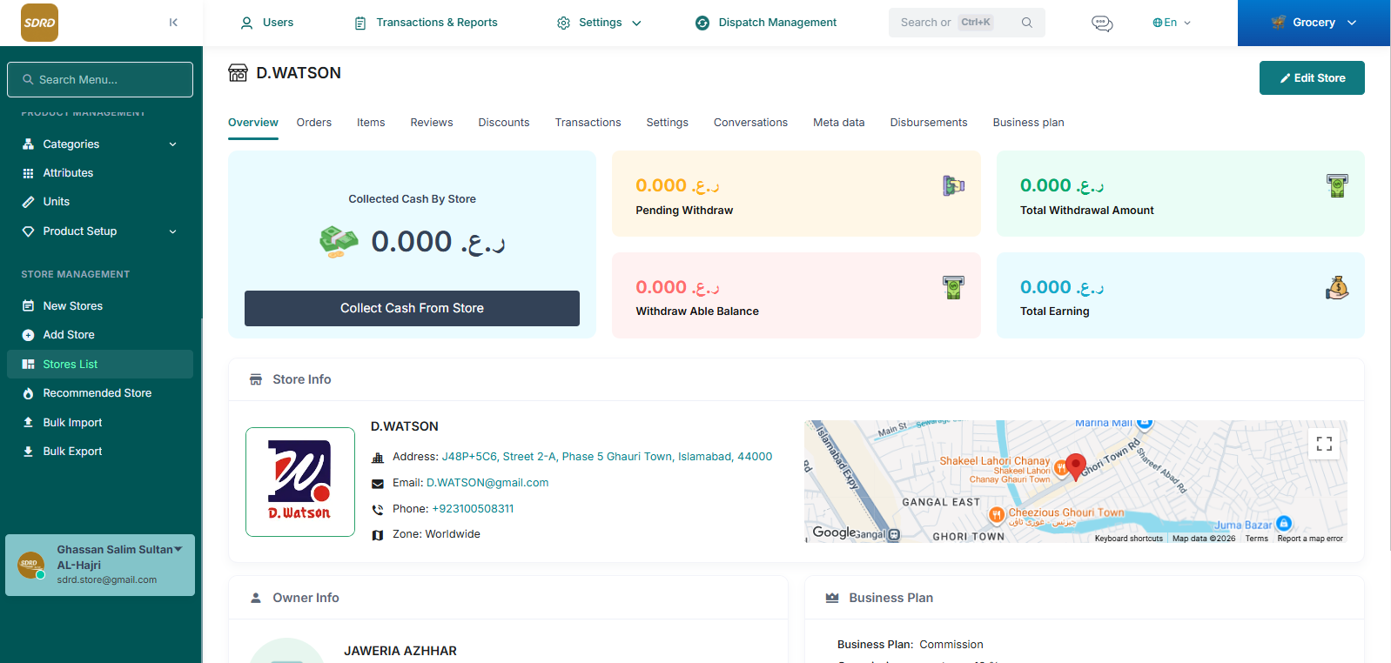Image resolution: width=1391 pixels, height=663 pixels.
Task: Open Recommended Store in the sidebar
Action: [100, 393]
